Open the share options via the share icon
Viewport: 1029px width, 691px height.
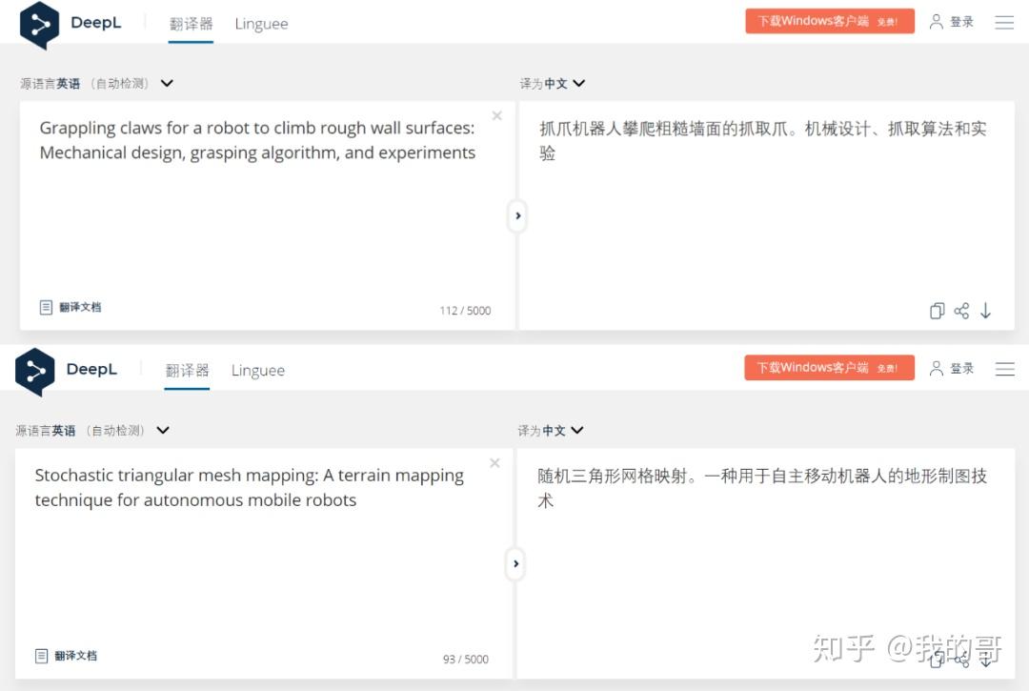[961, 311]
